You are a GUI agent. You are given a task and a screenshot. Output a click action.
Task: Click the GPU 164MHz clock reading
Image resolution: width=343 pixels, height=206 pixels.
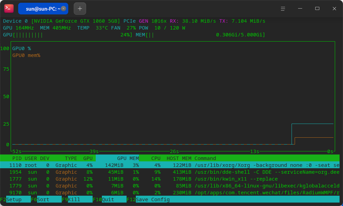[19, 28]
